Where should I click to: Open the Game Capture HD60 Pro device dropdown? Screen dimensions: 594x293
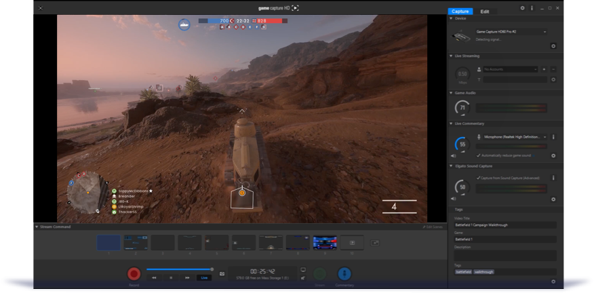click(511, 32)
